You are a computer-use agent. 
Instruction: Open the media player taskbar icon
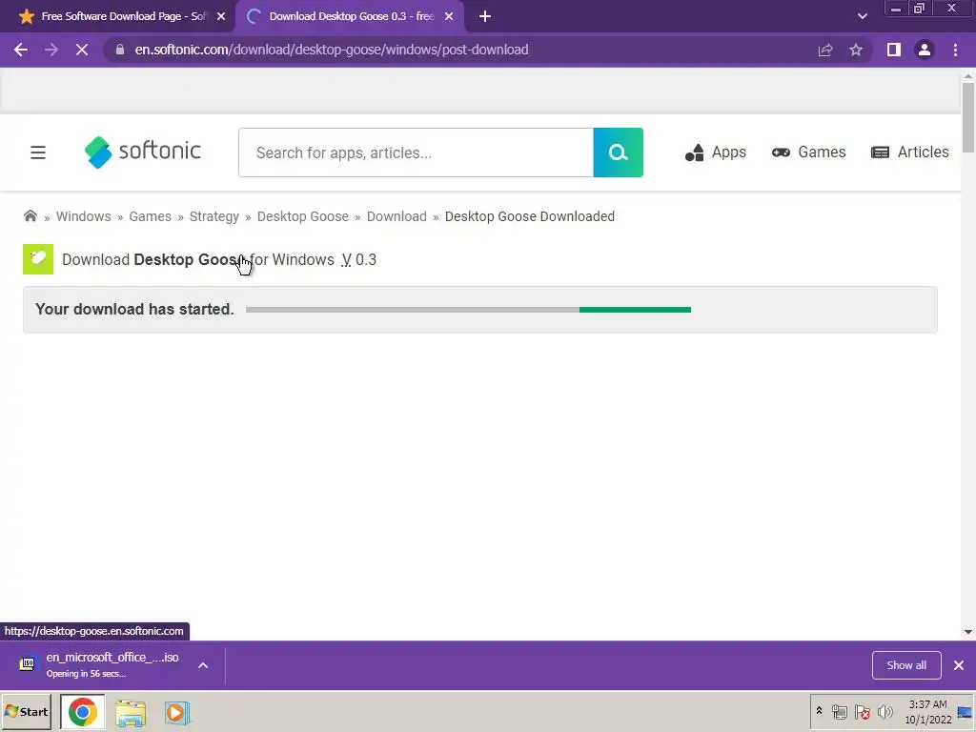click(x=177, y=713)
